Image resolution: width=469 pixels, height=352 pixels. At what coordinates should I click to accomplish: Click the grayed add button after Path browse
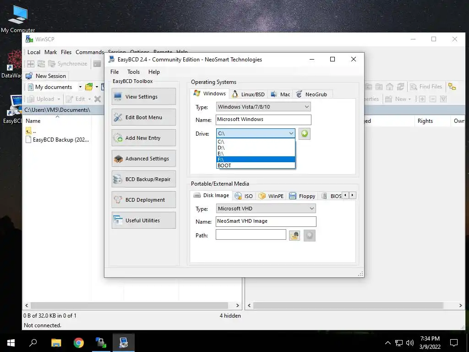click(309, 235)
